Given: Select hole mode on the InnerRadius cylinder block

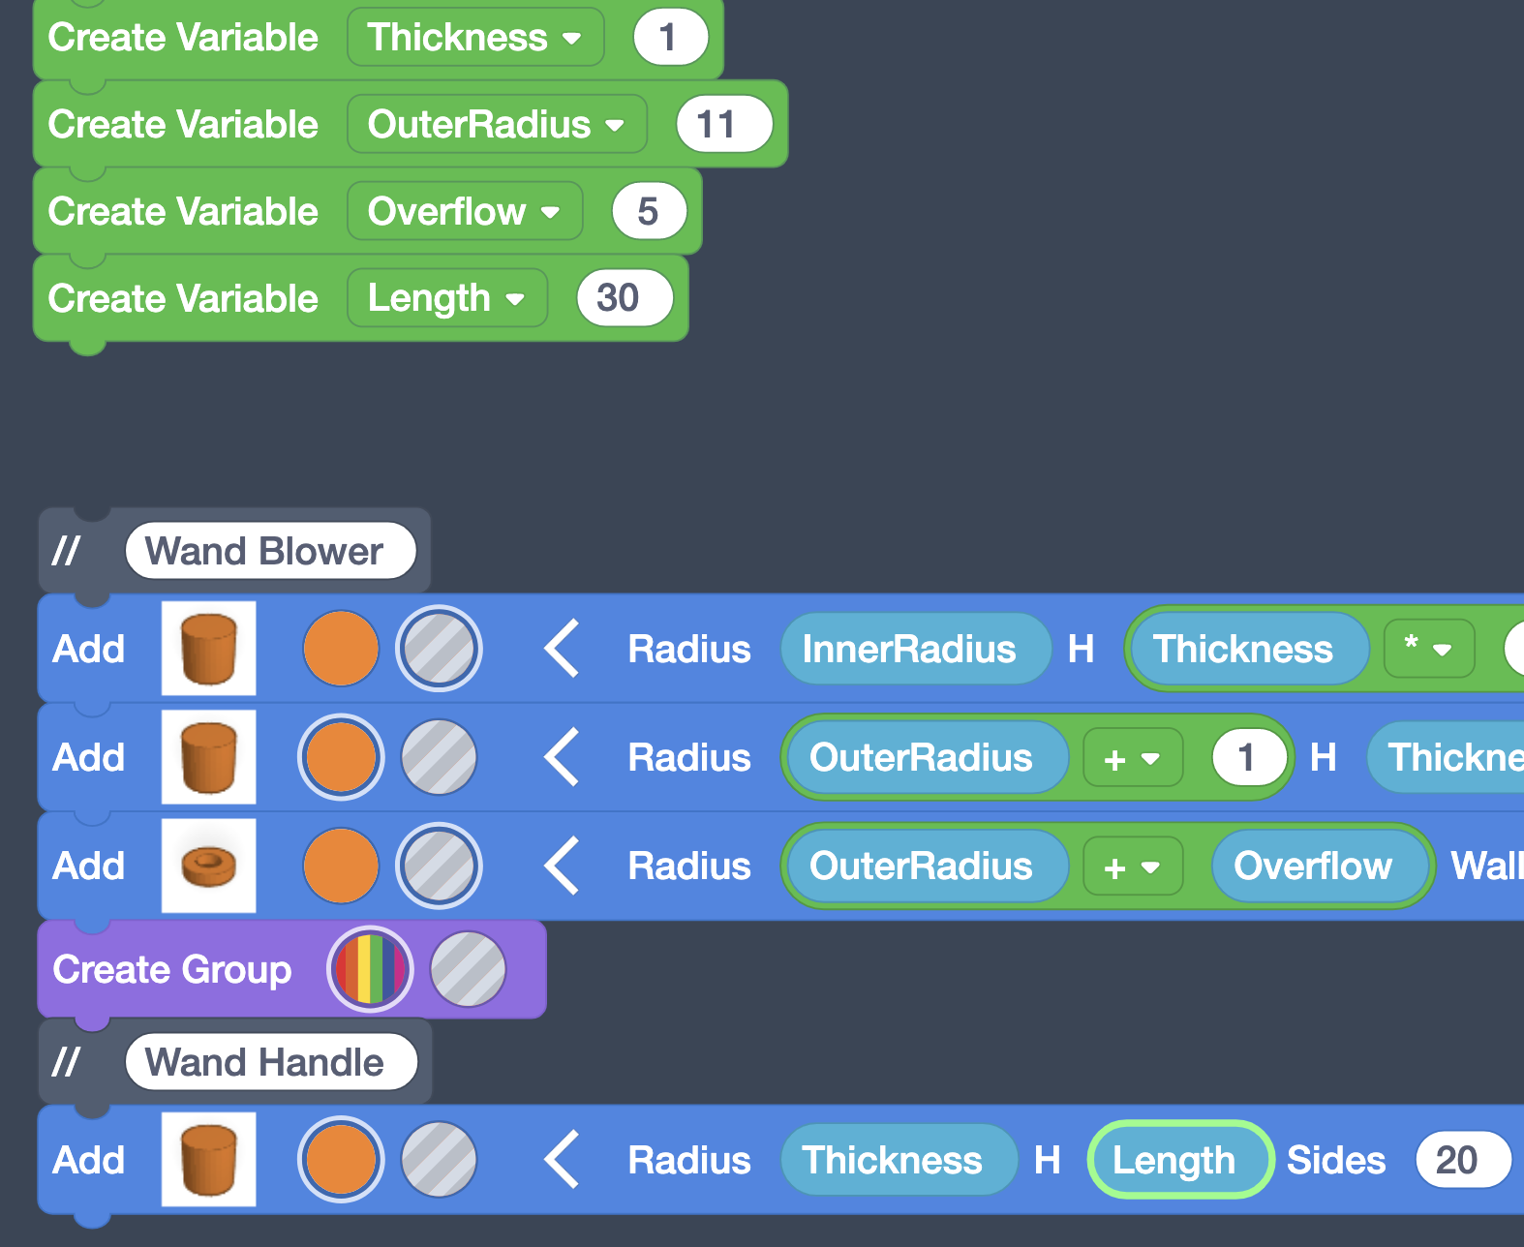Looking at the screenshot, I should pos(439,648).
